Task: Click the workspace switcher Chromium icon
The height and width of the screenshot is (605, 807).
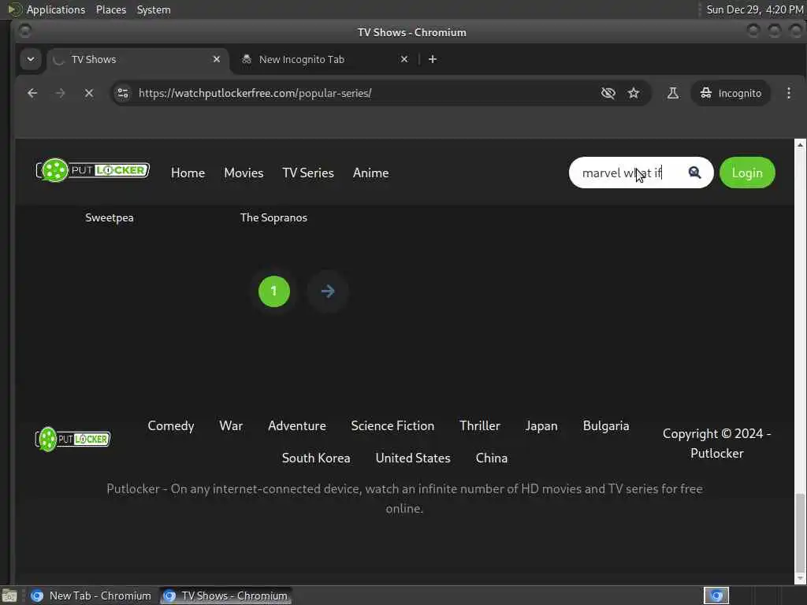Action: click(716, 596)
